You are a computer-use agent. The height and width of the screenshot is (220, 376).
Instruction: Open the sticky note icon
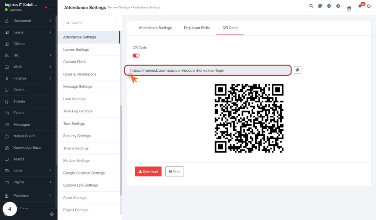click(x=320, y=6)
